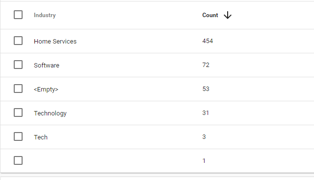314x180 pixels.
Task: Sort by the Count column header
Action: pyautogui.click(x=210, y=15)
